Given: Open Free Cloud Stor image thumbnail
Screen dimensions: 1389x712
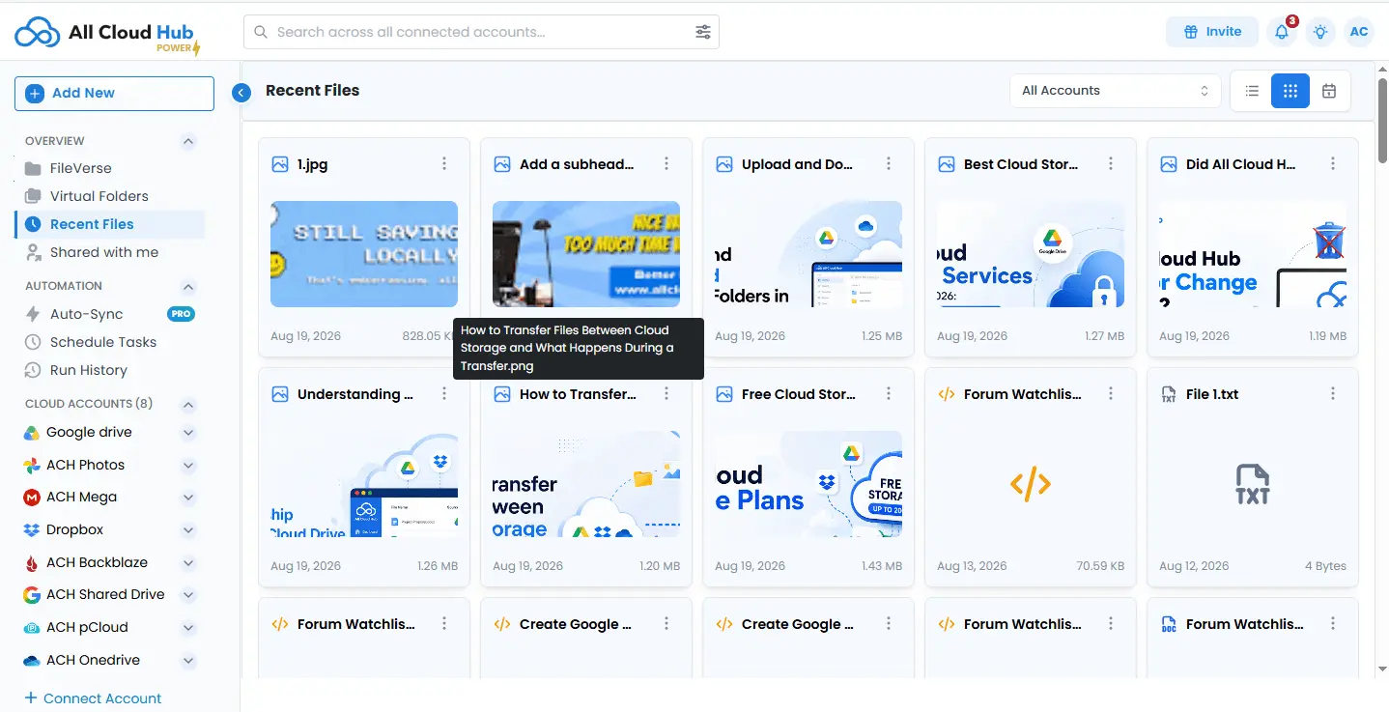Looking at the screenshot, I should tap(808, 484).
